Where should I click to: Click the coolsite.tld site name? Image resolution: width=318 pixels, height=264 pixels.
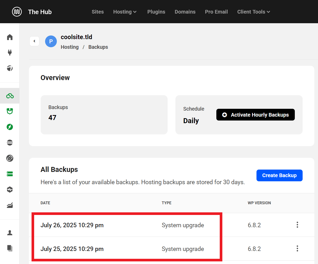[77, 37]
